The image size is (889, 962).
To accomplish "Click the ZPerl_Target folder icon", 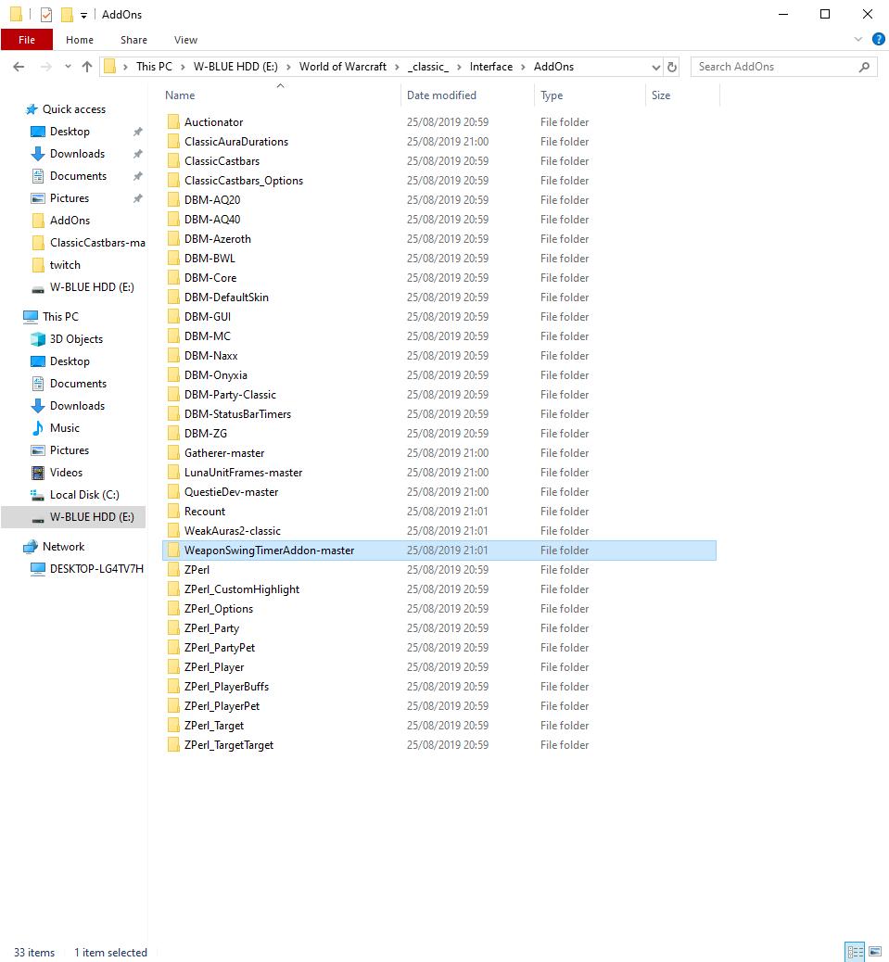I will click(x=173, y=725).
